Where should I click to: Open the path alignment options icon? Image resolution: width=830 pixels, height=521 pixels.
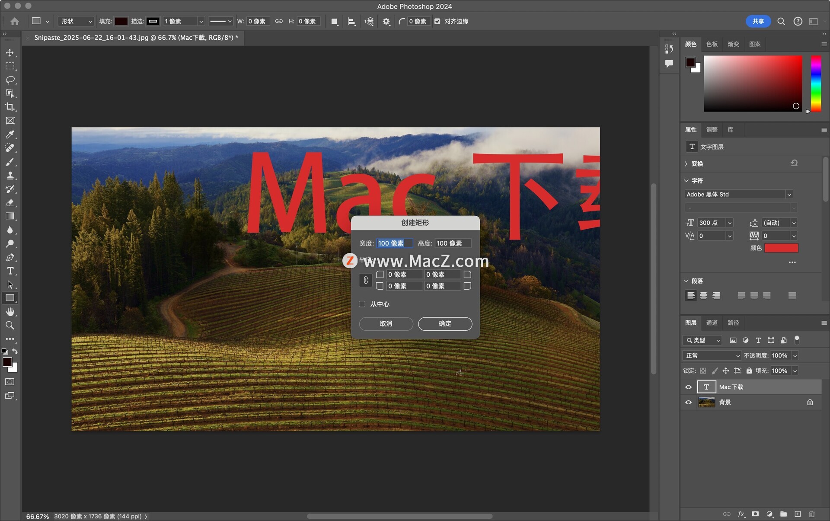[x=351, y=21]
